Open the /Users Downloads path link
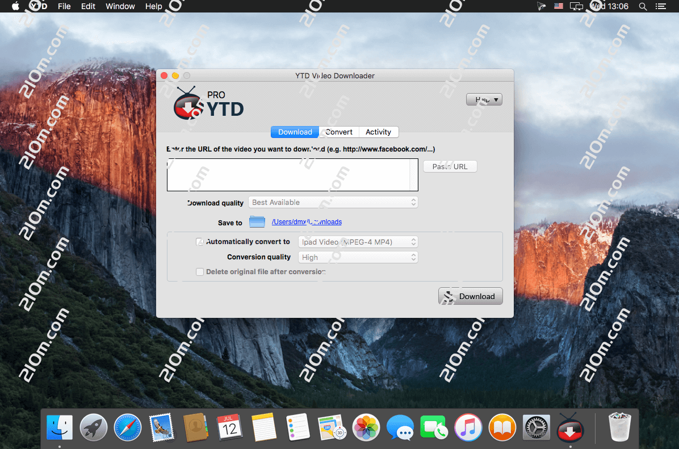Viewport: 679px width, 449px height. coord(307,222)
